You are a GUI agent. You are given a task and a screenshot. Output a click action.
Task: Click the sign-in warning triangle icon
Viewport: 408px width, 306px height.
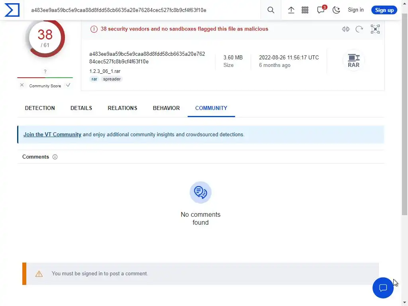pos(39,274)
